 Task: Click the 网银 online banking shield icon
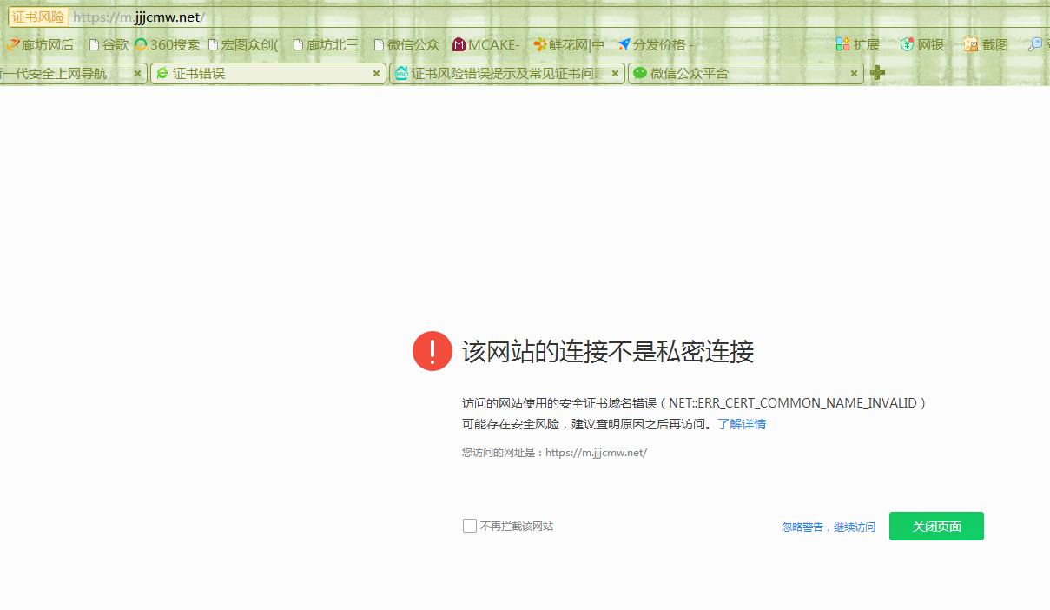click(x=908, y=43)
